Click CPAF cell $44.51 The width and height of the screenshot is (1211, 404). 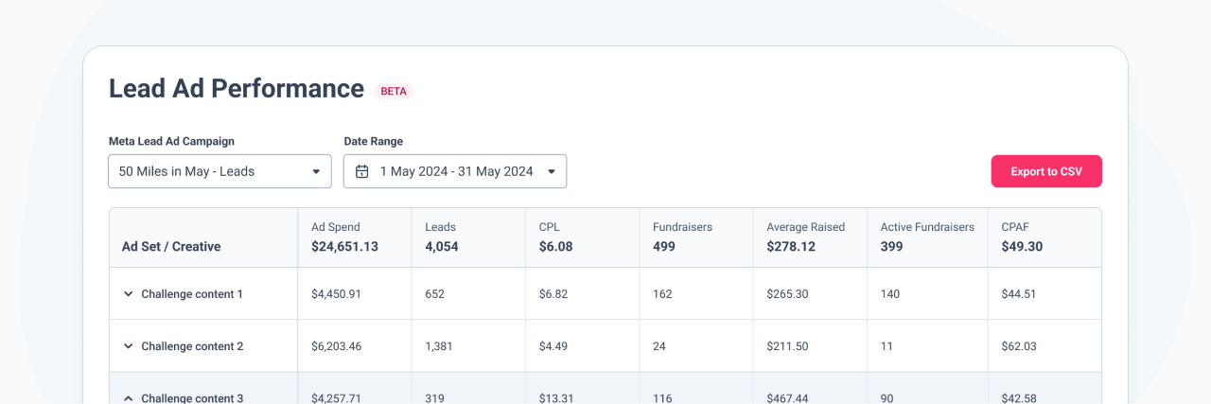click(x=1019, y=294)
